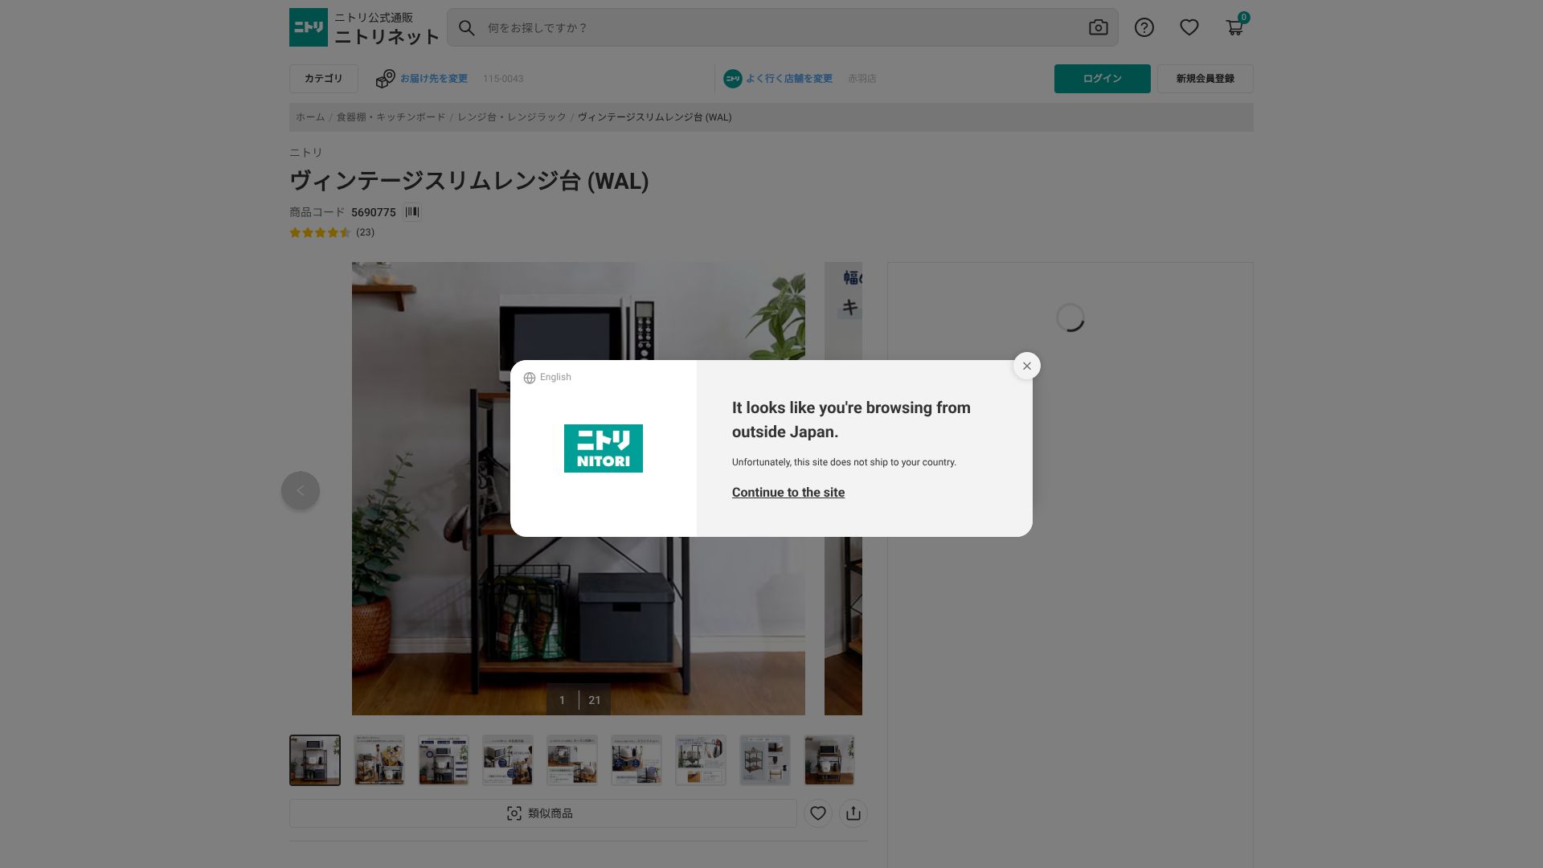
Task: Click よく行く店舗を変更 store link
Action: click(788, 79)
